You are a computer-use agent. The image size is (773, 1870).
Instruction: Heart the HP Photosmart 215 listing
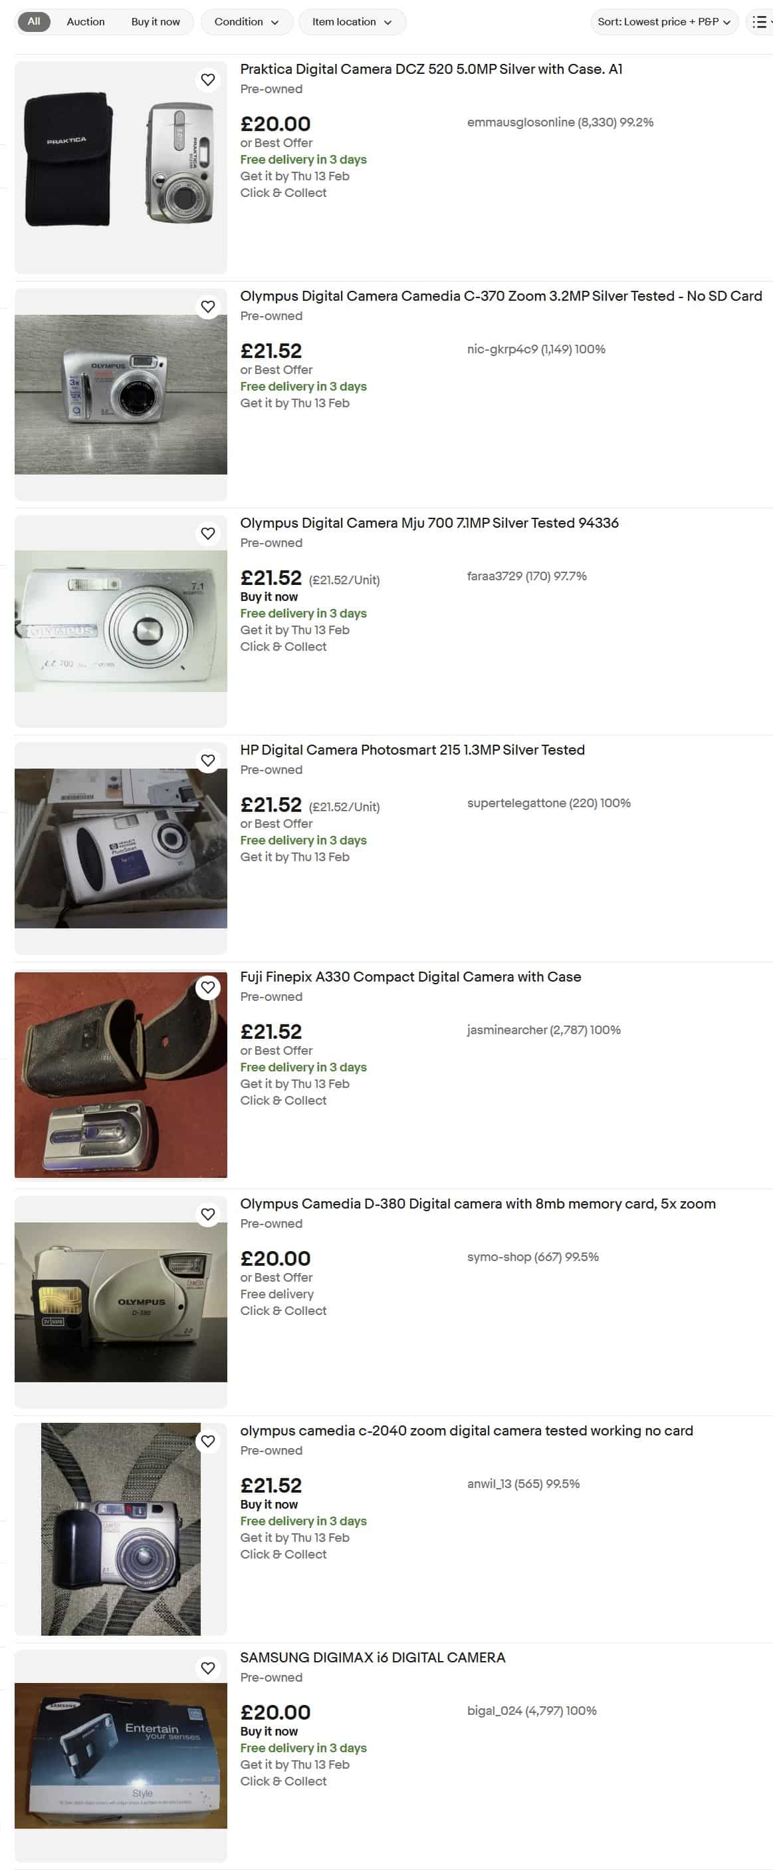(x=208, y=760)
